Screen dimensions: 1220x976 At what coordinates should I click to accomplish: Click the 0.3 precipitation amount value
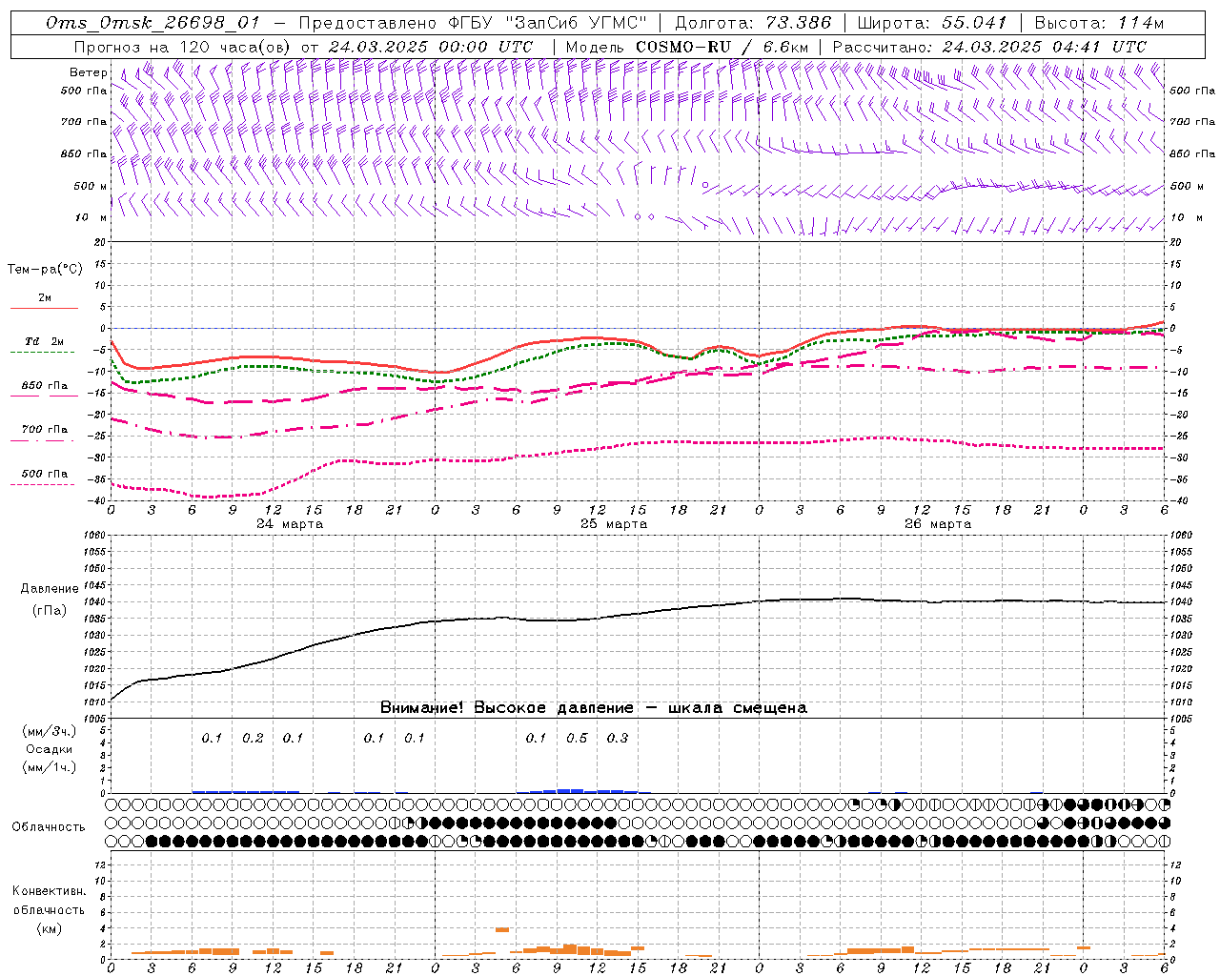[x=618, y=738]
